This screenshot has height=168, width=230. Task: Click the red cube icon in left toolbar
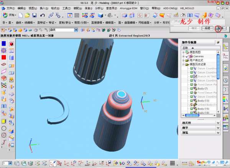[x=11, y=44]
